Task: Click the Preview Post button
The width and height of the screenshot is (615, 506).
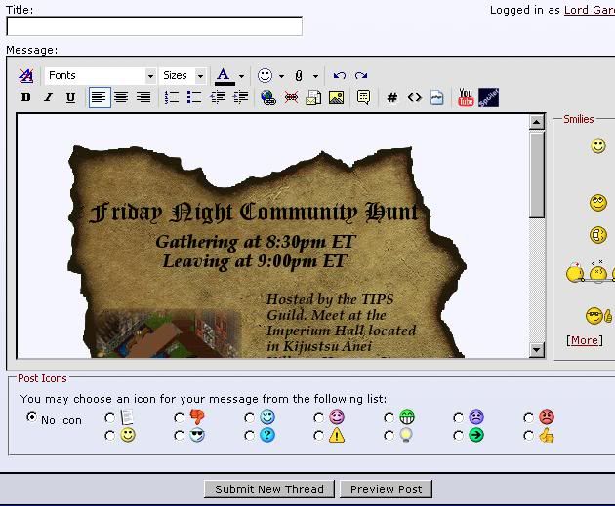Action: pos(386,488)
